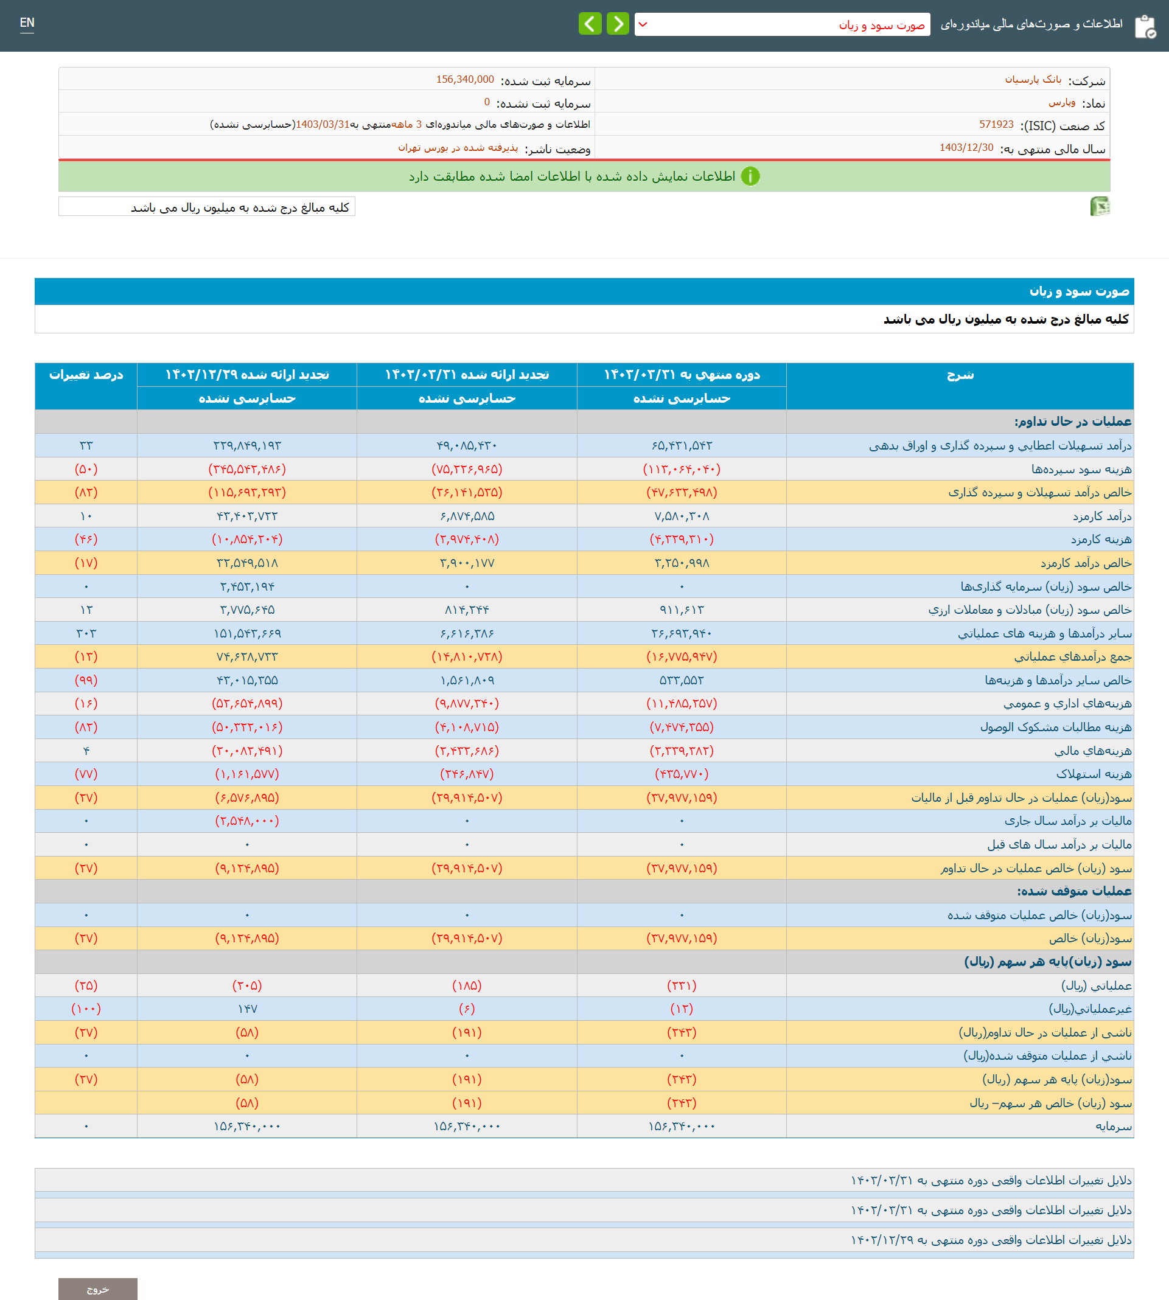Click reasons row for period ending ۱۴۰۲/۱۲/۲۹
1169x1300 pixels.
click(x=584, y=1240)
